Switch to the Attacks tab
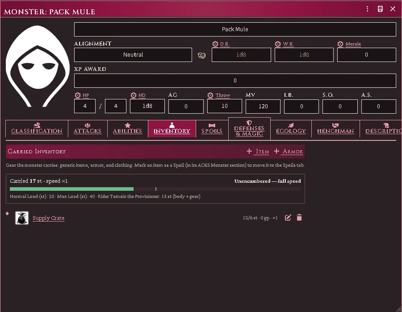 [88, 129]
